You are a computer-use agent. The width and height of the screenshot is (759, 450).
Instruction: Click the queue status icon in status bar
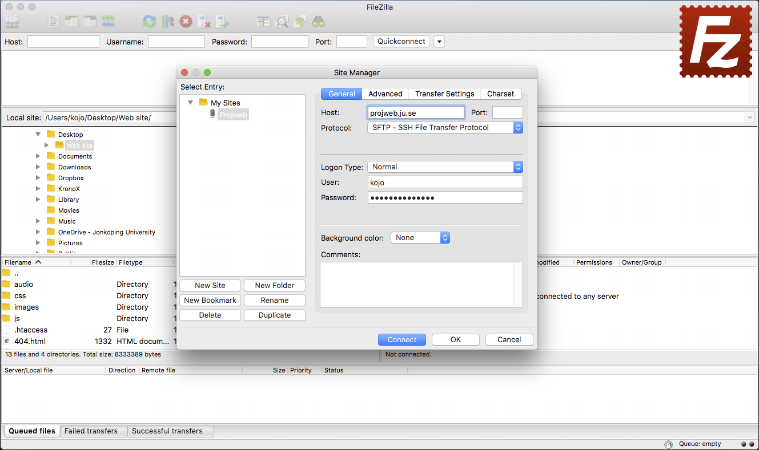click(668, 444)
